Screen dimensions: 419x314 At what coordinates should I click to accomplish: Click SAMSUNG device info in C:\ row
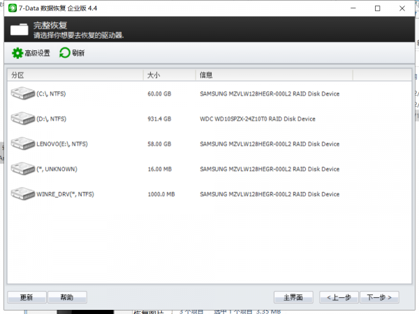pos(270,94)
